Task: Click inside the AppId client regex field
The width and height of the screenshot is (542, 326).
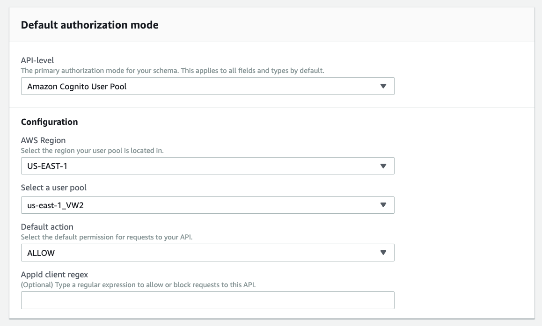Action: click(x=208, y=300)
